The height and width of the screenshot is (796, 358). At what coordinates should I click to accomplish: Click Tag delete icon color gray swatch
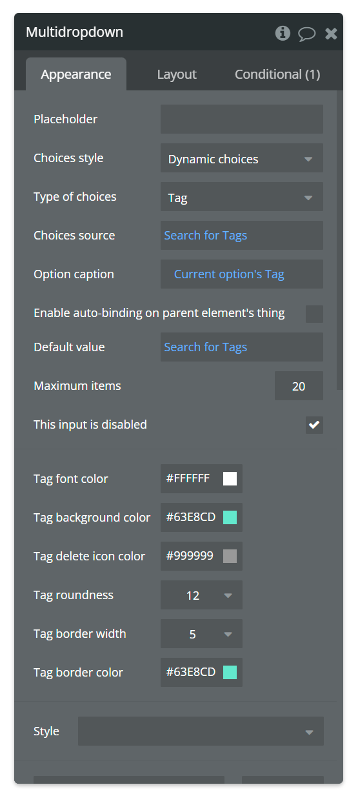click(x=230, y=556)
